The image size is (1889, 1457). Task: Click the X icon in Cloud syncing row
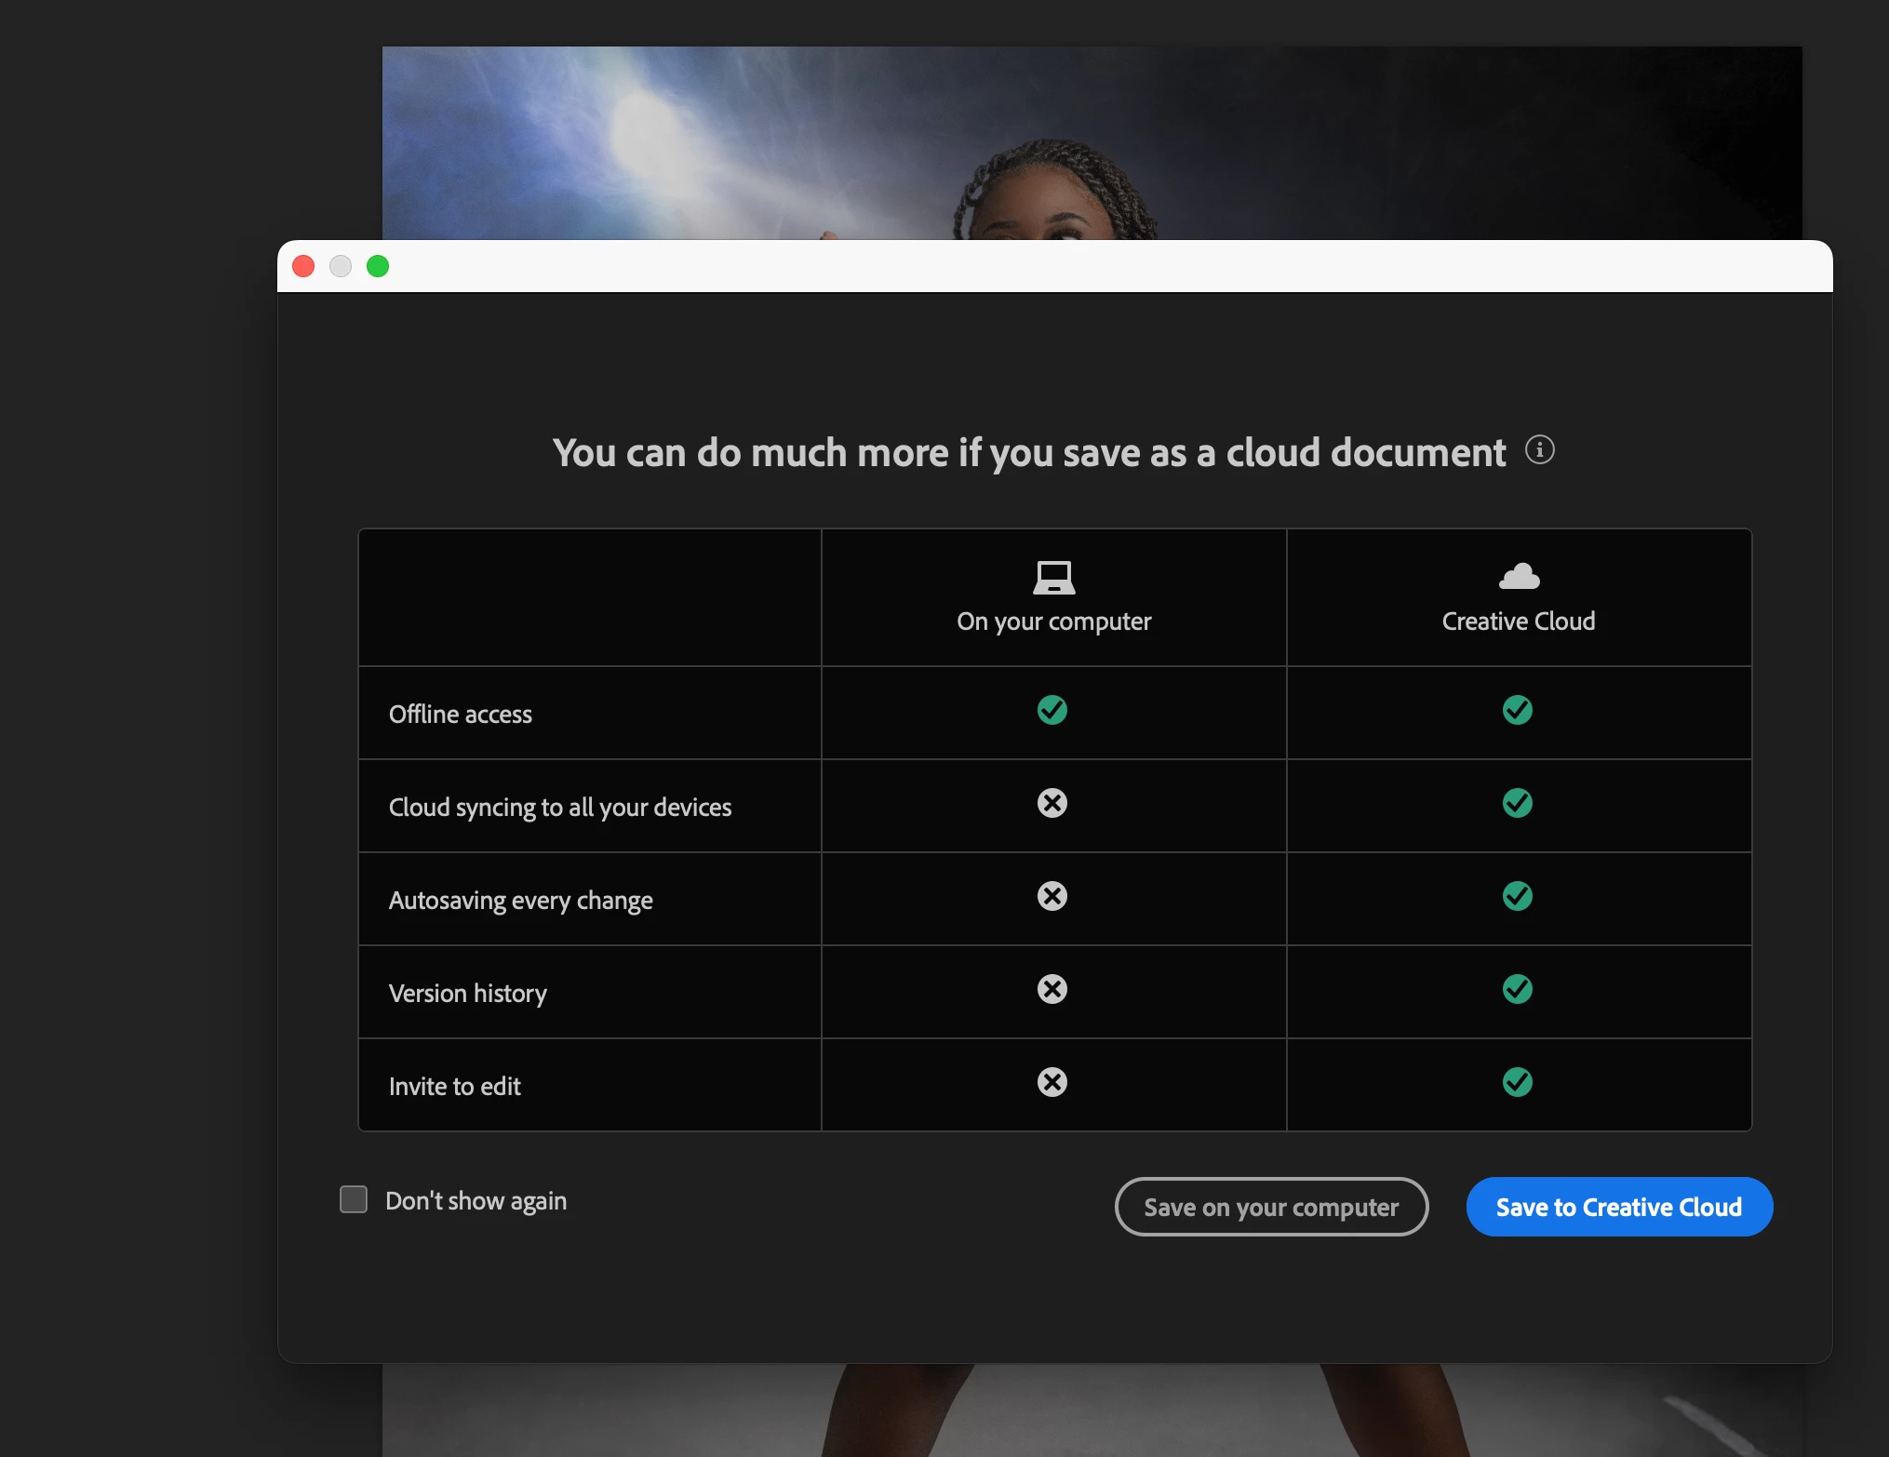1052,803
